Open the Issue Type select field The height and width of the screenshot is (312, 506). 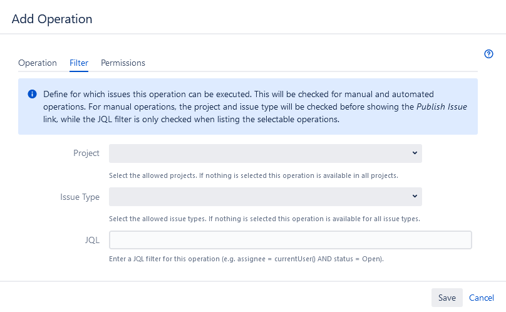[266, 197]
